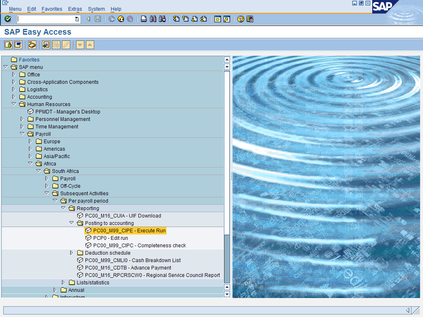423x317 pixels.
Task: Click the green Enter checkmark icon
Action: point(8,19)
